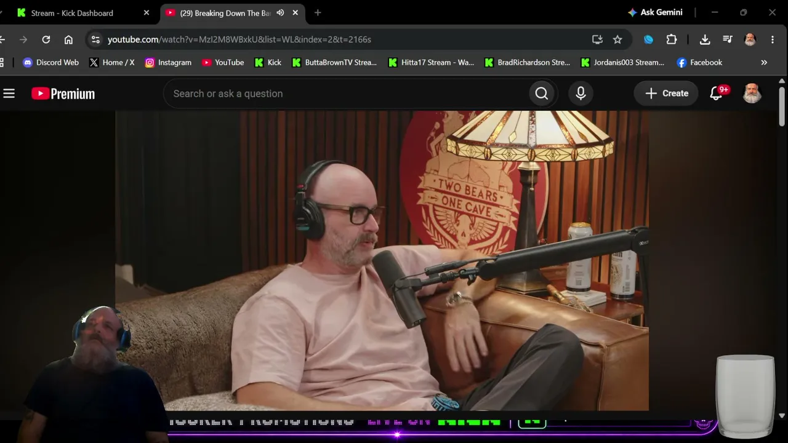Open the Hitta17 Stream bookmark

431,62
